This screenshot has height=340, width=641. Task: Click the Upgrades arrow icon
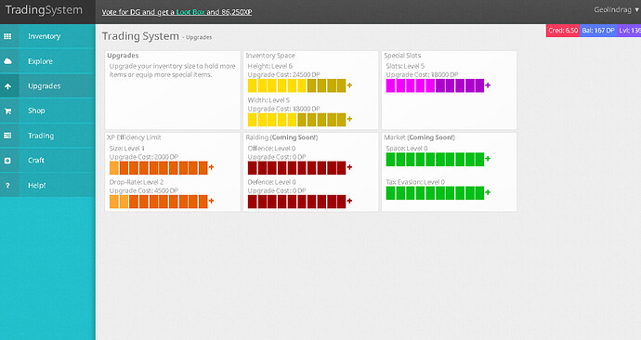[x=7, y=86]
